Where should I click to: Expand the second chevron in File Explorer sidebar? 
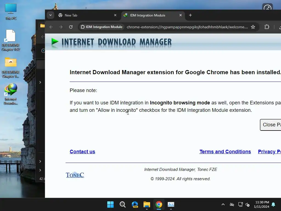[x=40, y=161]
